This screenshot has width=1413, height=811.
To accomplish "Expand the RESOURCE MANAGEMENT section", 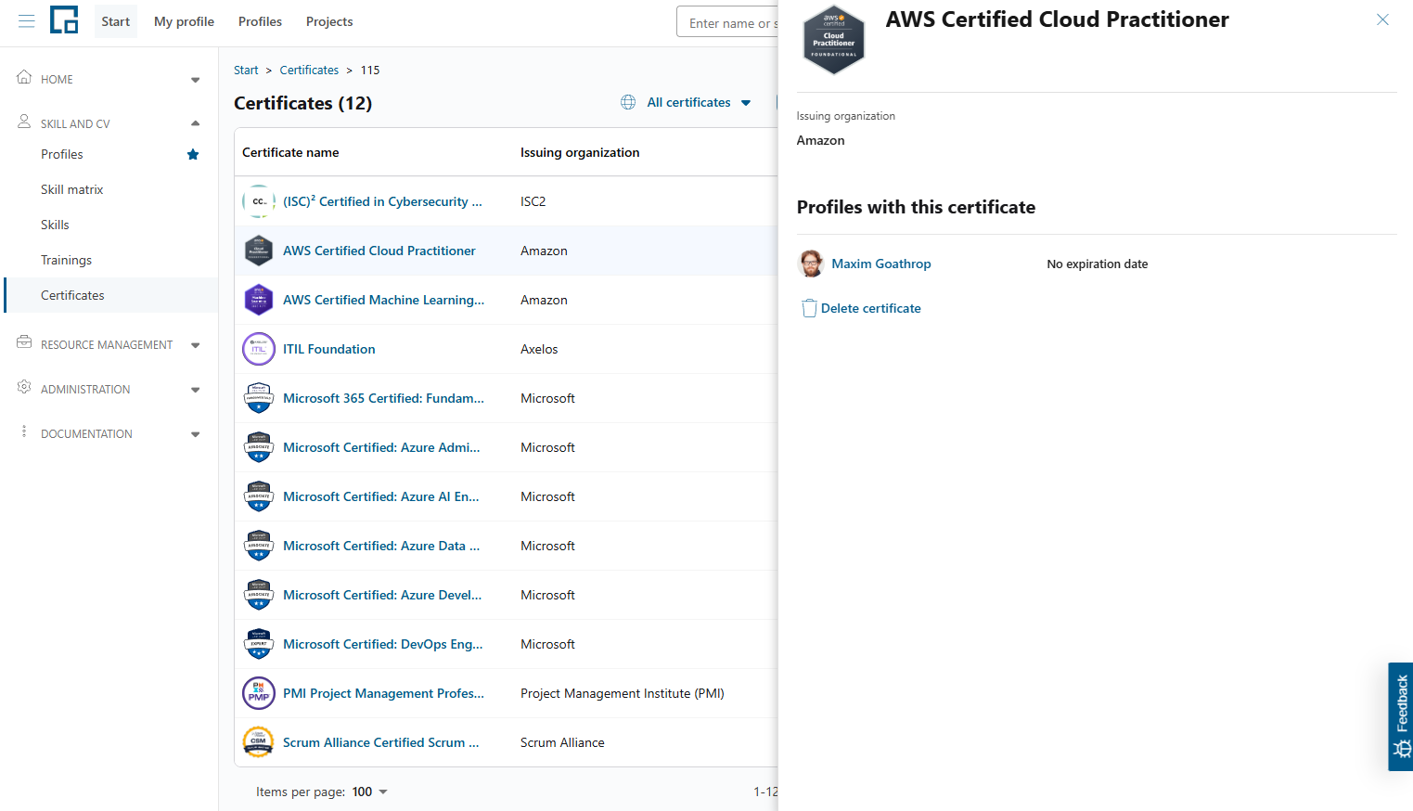I will click(x=195, y=345).
